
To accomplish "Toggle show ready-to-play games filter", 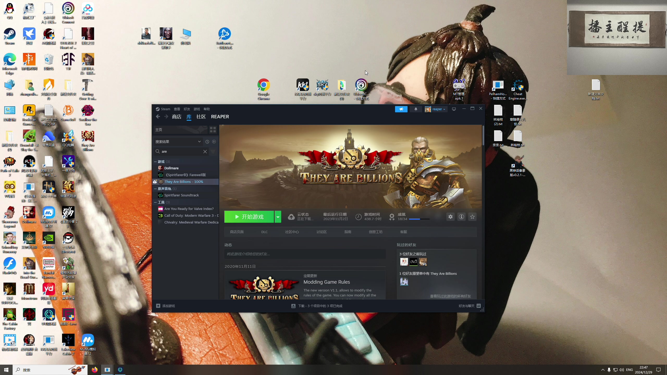I will coord(214,142).
